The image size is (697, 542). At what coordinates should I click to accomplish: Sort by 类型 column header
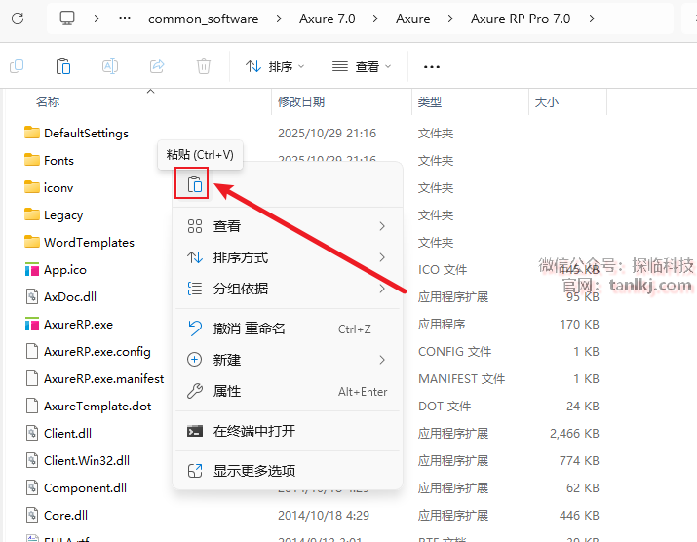point(429,101)
